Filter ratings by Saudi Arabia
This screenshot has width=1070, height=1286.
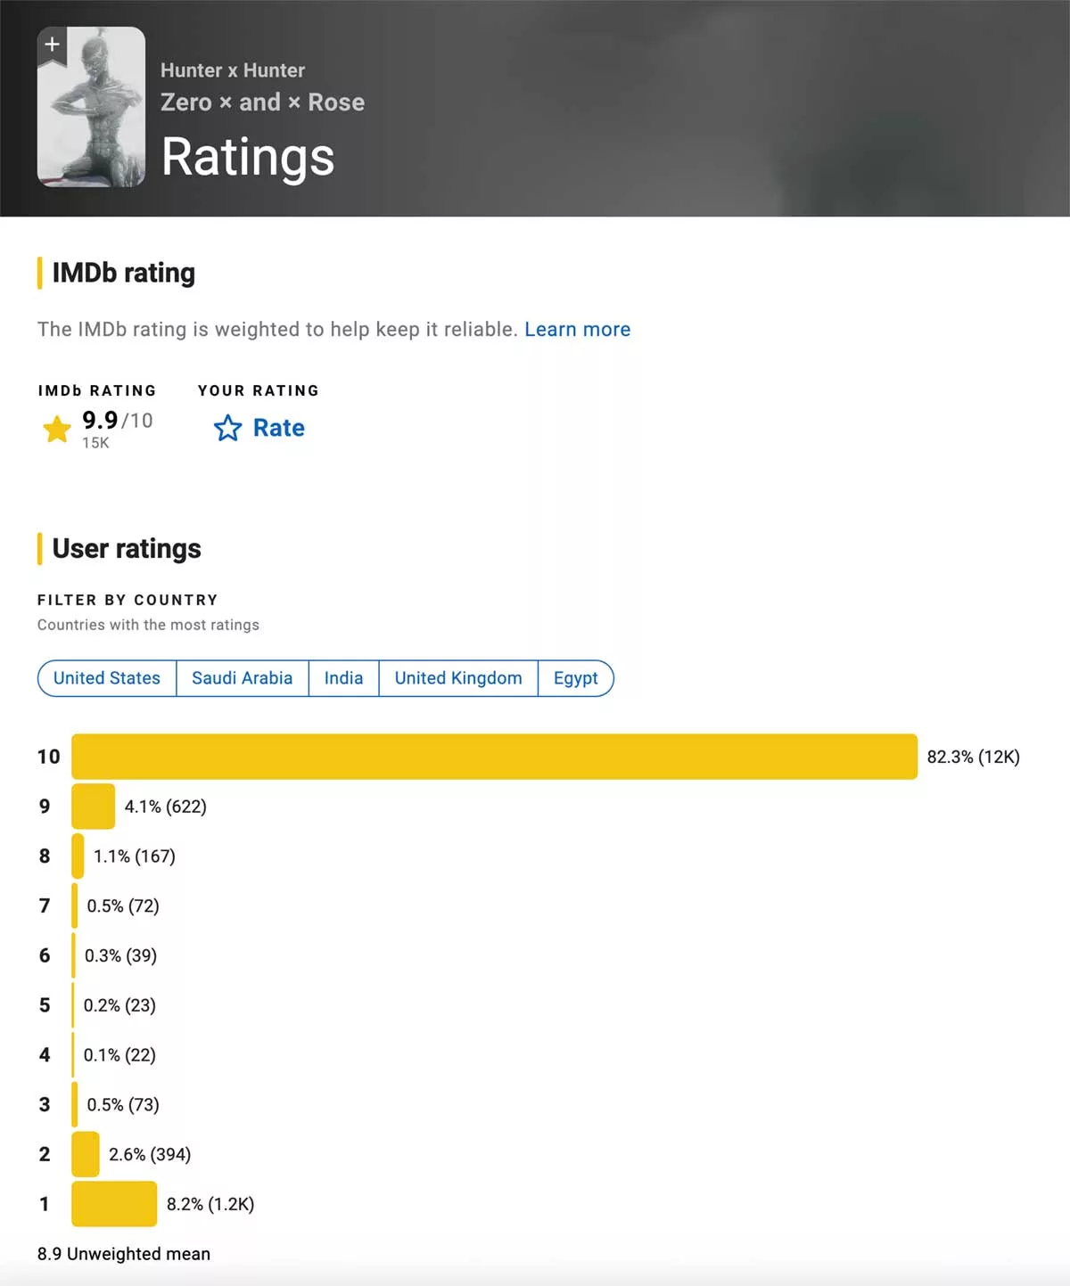[x=242, y=678]
